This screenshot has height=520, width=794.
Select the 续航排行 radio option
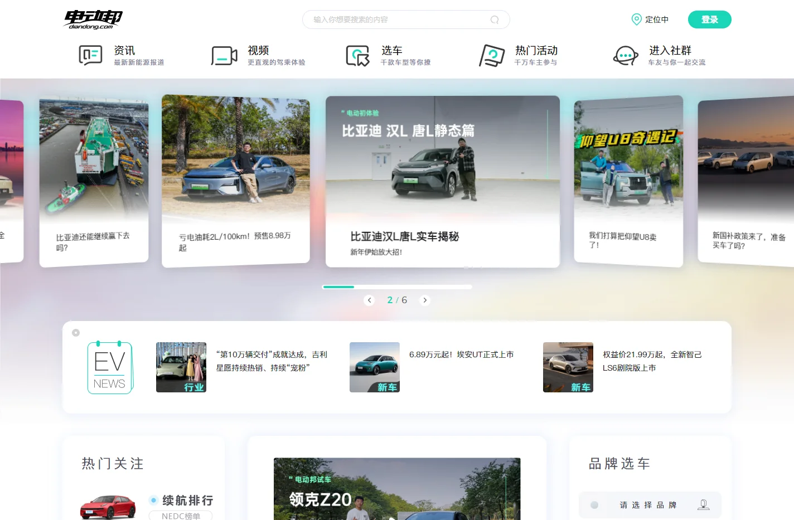coord(153,500)
